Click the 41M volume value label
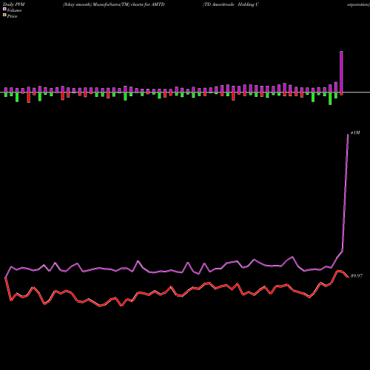370x370 pixels. coord(355,132)
